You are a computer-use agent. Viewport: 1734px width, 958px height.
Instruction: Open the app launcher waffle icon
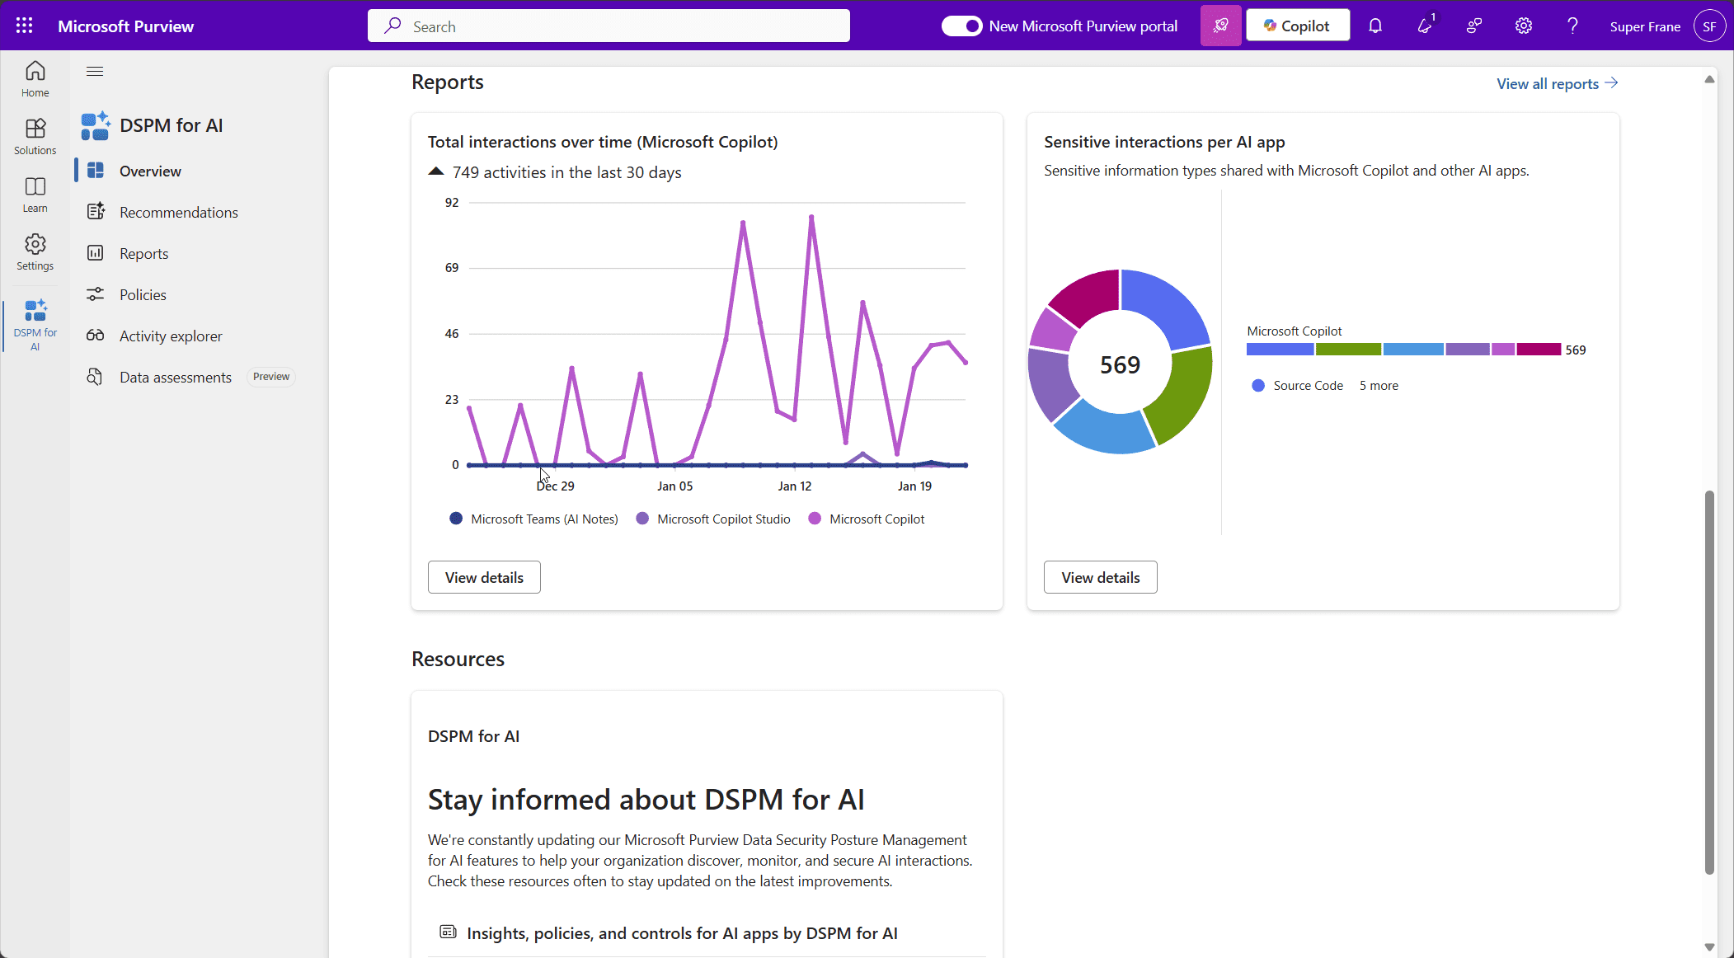[24, 26]
